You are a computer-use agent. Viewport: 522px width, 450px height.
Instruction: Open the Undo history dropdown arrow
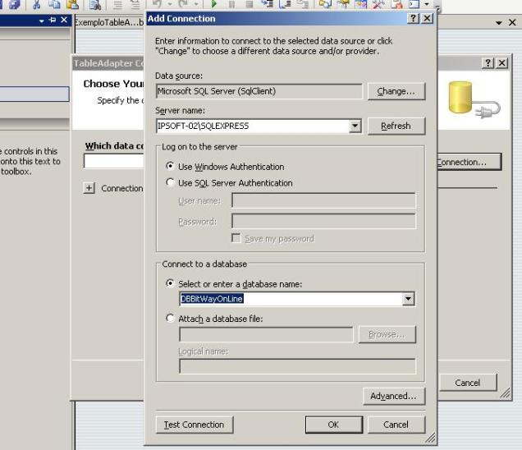pos(169,4)
